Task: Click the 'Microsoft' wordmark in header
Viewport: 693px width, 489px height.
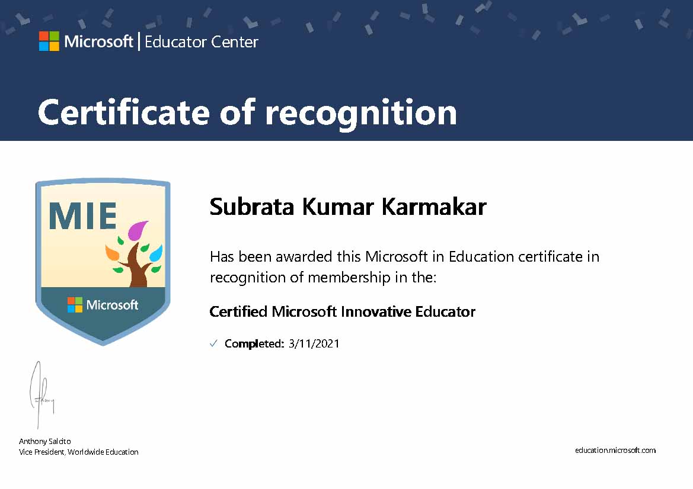Action: (98, 41)
